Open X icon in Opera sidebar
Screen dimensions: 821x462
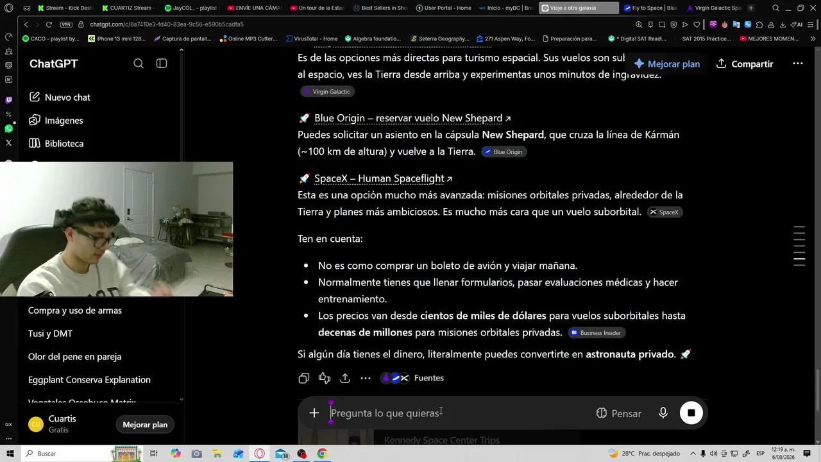(x=8, y=143)
